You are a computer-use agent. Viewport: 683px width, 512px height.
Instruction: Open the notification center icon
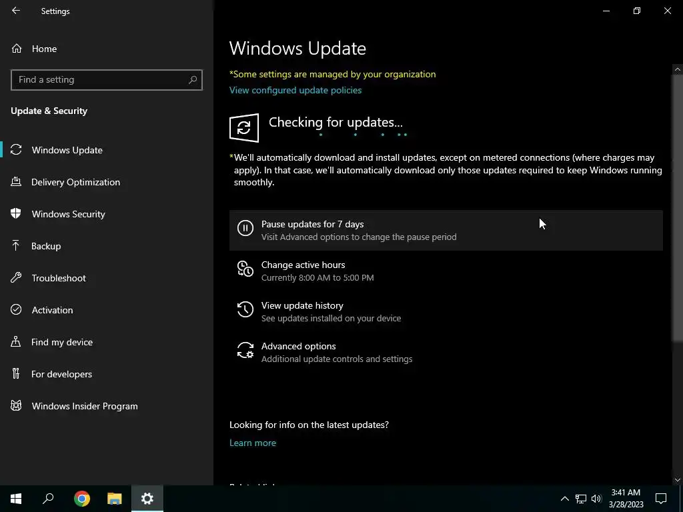661,499
